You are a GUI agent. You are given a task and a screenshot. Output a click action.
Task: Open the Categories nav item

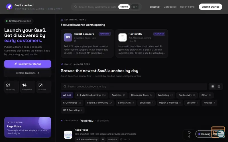click(x=170, y=7)
